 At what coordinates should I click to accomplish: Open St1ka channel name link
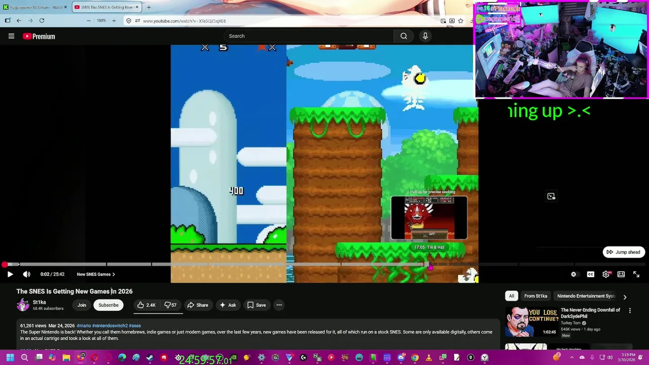coord(40,302)
